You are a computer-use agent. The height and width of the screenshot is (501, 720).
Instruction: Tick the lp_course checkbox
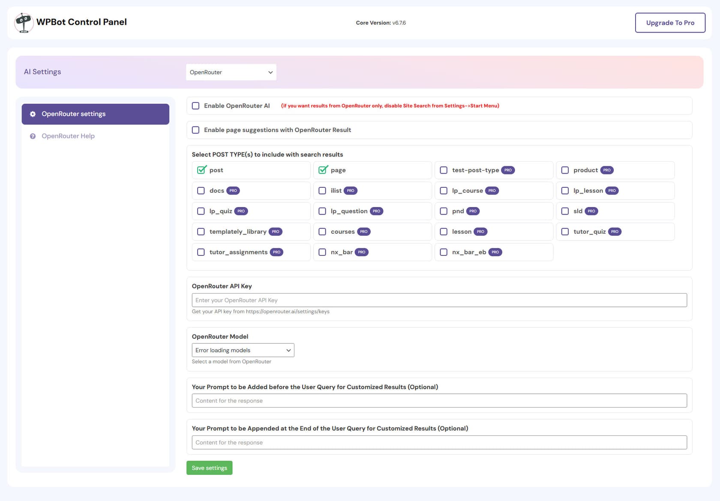pyautogui.click(x=444, y=191)
